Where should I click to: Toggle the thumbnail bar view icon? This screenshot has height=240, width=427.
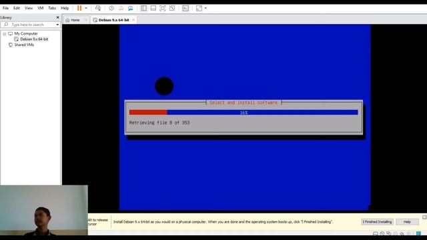[x=153, y=8]
